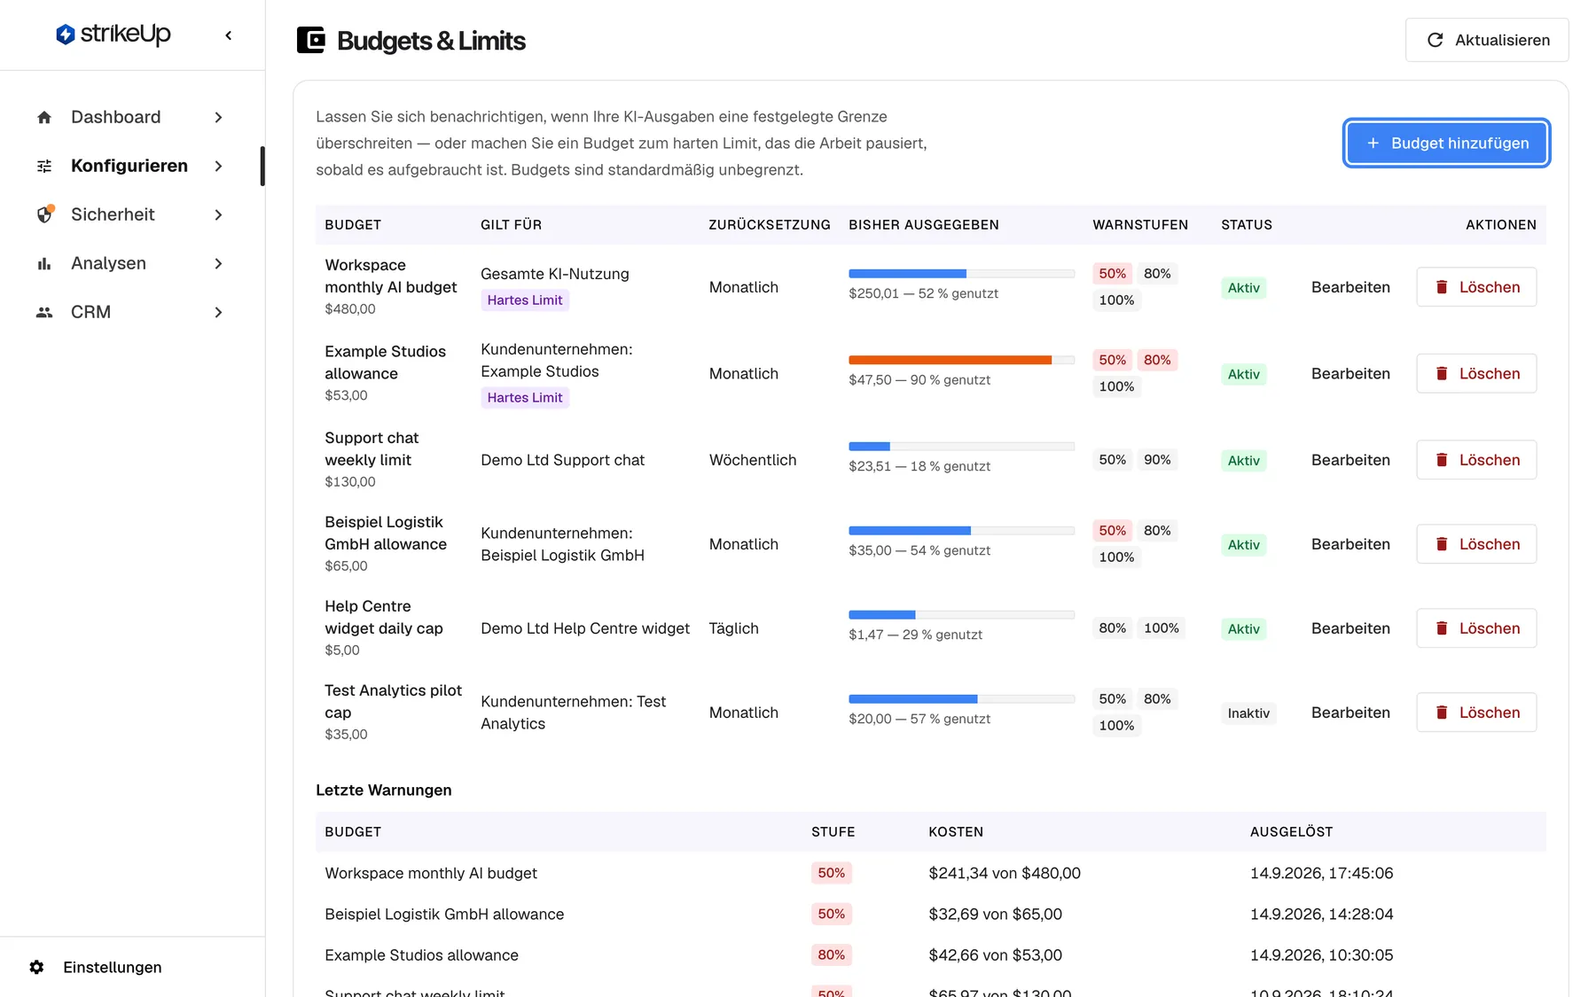
Task: Click Aktiv status of Help Centre widget cap
Action: 1243,629
